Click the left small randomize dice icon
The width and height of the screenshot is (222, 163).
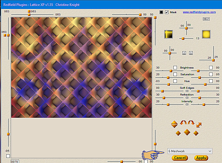[178, 133]
